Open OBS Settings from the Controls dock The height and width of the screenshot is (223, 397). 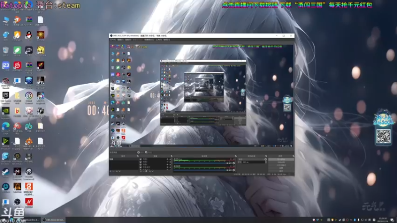tap(281, 168)
